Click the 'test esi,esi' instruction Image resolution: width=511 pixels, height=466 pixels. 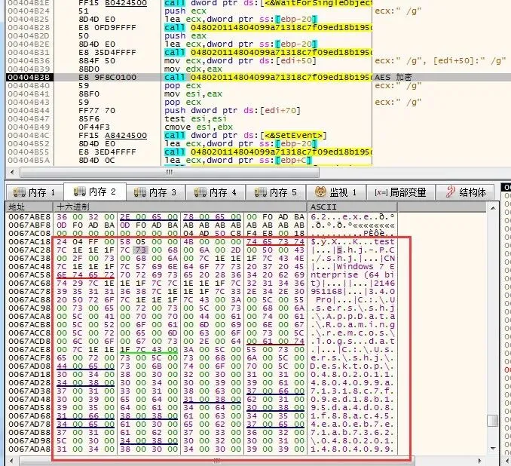(x=195, y=118)
